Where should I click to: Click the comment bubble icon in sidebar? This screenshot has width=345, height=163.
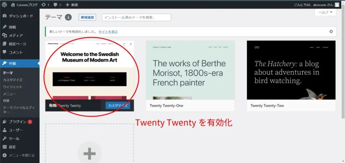pos(4,52)
